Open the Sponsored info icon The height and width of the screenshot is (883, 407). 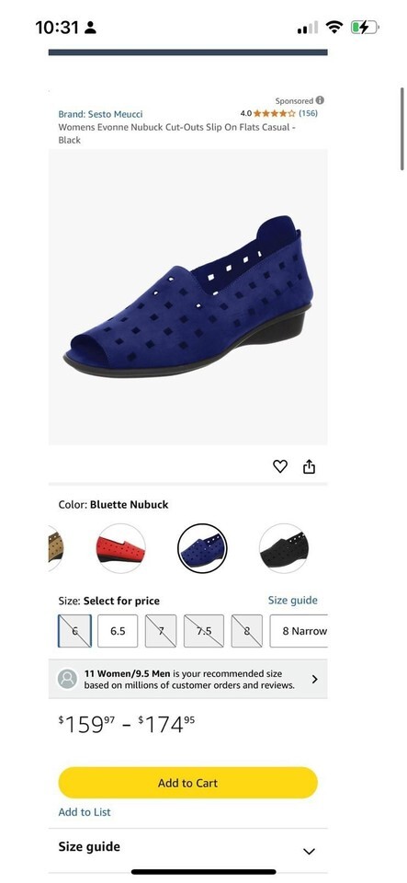[x=320, y=100]
